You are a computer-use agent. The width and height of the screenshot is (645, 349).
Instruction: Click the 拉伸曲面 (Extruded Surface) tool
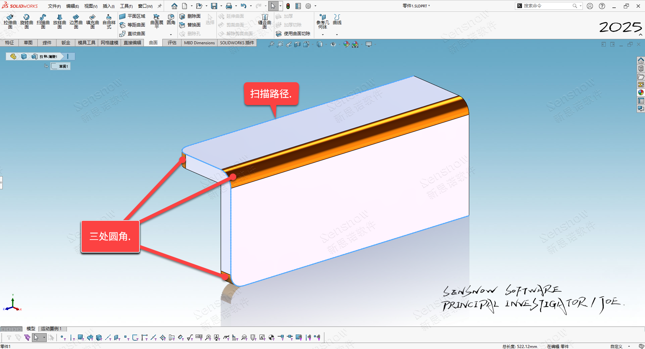coord(10,21)
